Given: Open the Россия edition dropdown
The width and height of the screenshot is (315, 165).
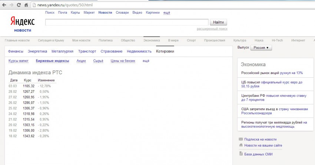Looking at the screenshot, I should coord(261,48).
